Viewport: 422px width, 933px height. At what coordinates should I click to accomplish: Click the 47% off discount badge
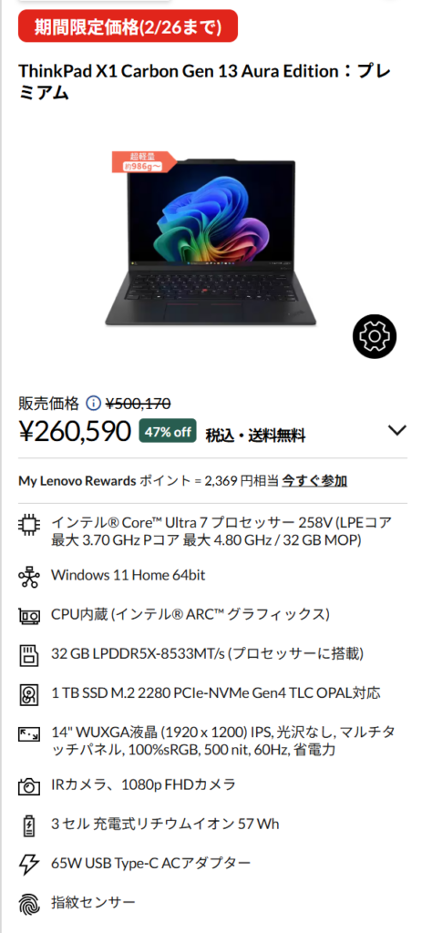coord(169,431)
